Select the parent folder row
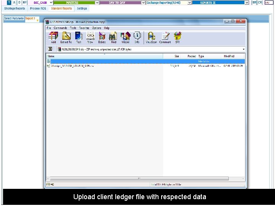275x206 pixels. point(146,61)
